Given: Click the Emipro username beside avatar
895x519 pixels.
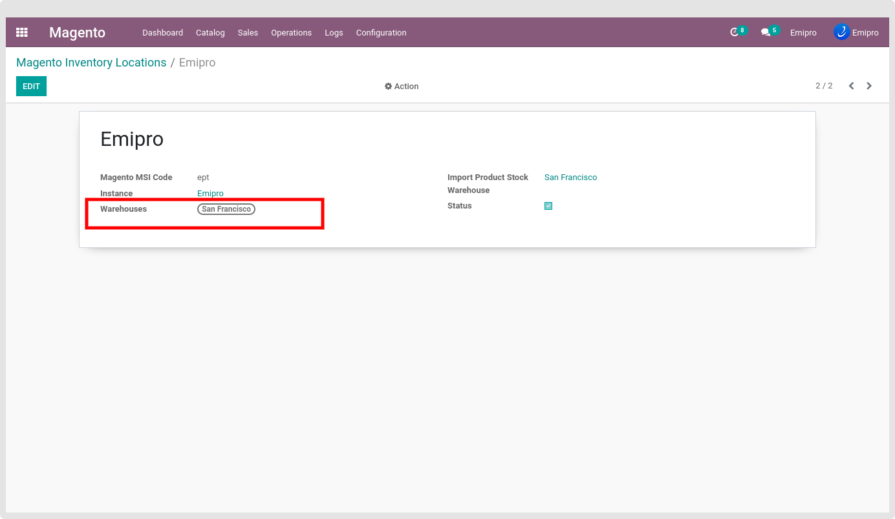Looking at the screenshot, I should click(865, 33).
